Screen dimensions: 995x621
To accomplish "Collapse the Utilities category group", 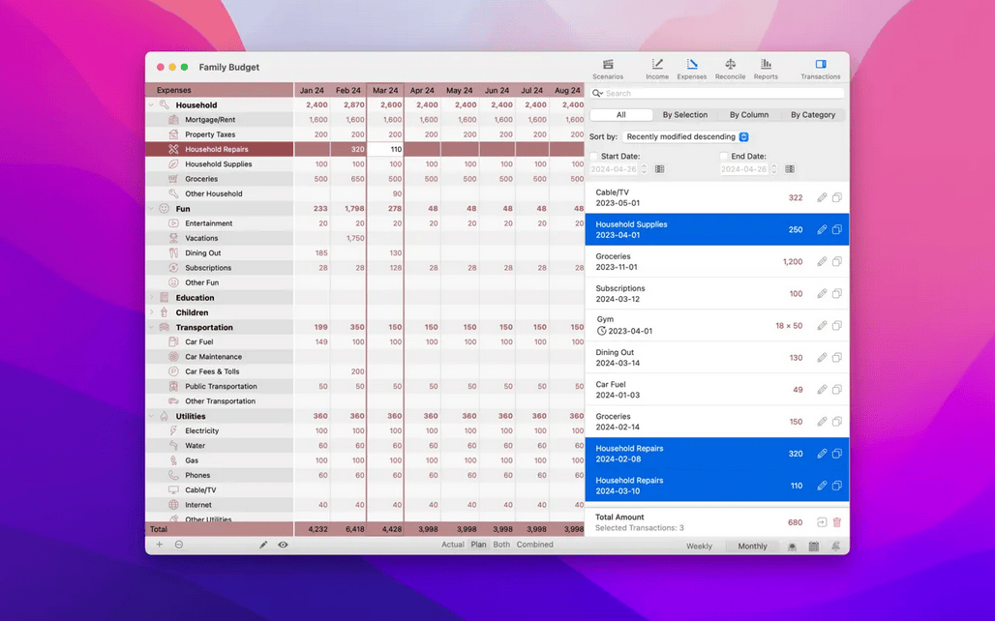I will tap(152, 416).
